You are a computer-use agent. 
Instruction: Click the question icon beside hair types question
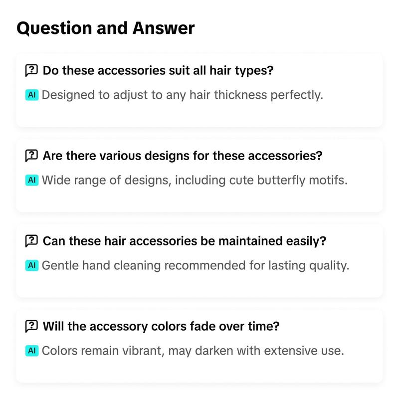pyautogui.click(x=31, y=70)
